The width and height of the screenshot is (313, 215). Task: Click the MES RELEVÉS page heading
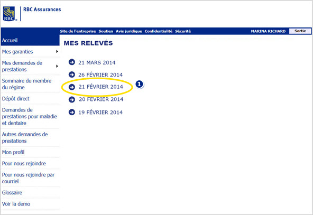pyautogui.click(x=88, y=43)
